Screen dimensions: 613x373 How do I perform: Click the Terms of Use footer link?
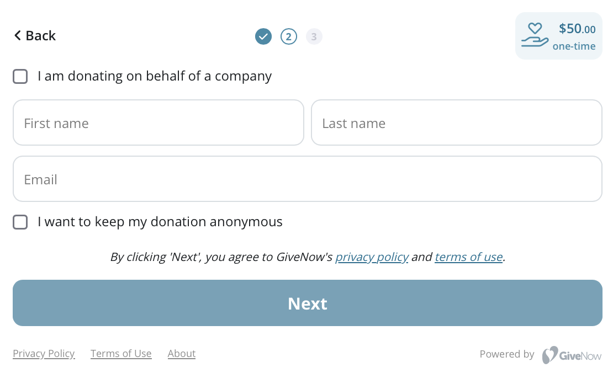point(121,353)
